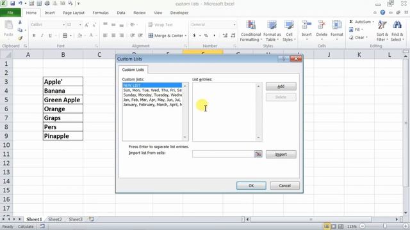Image resolution: width=410 pixels, height=230 pixels.
Task: Open the File tab
Action: point(10,13)
